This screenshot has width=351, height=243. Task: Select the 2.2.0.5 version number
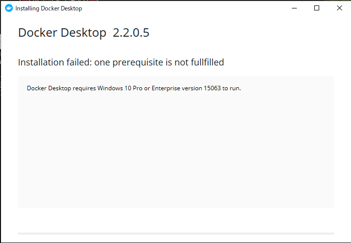pos(131,33)
